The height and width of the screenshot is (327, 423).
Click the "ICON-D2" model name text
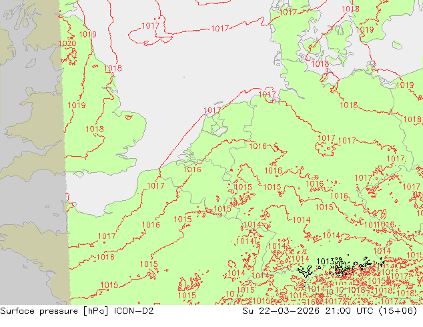[x=134, y=311]
